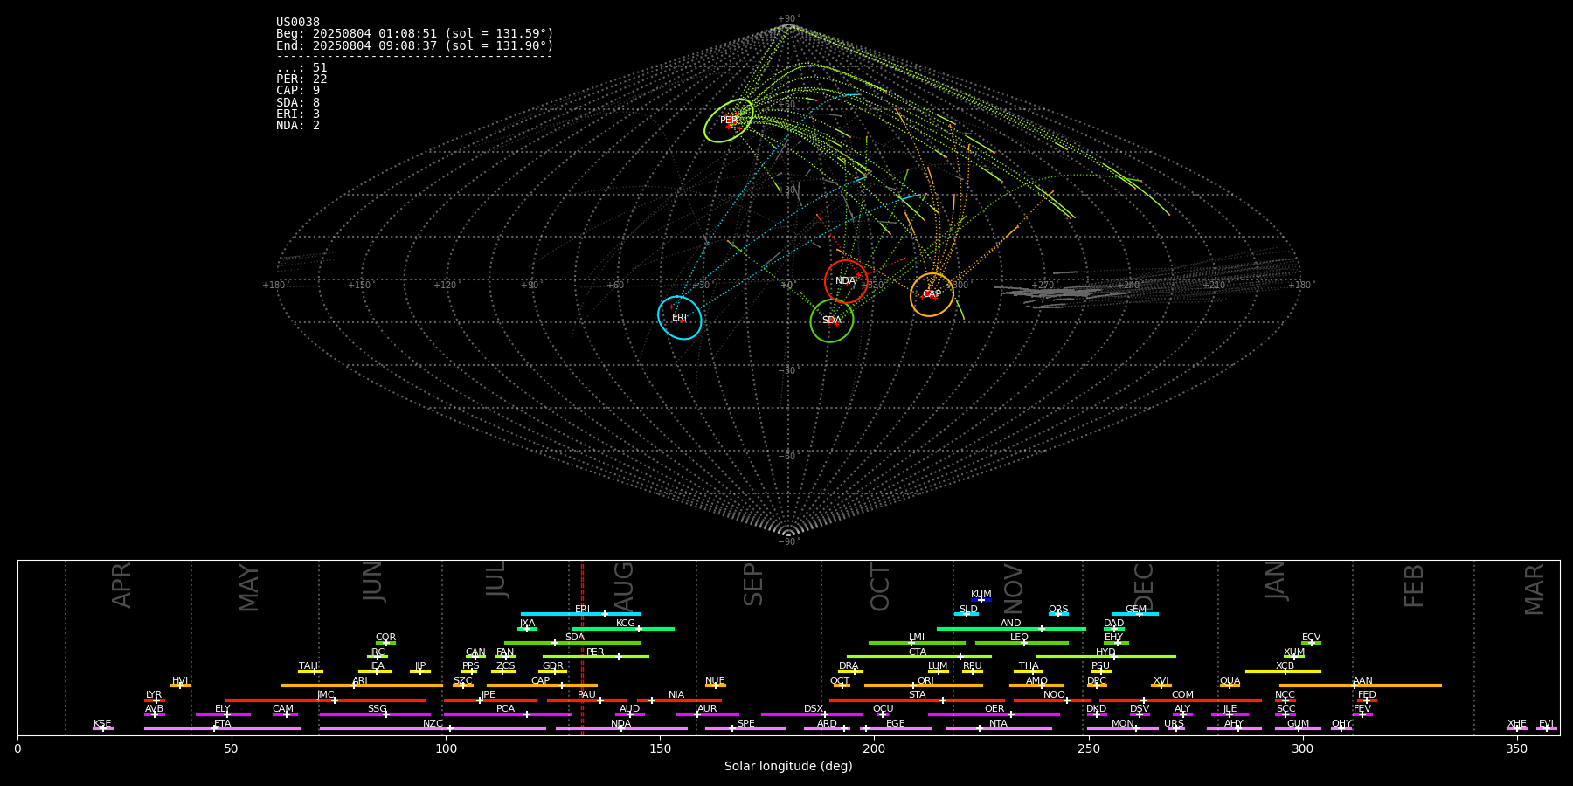
Task: Click the Beg: 20250804 01:08:51 line
Action: click(x=415, y=34)
